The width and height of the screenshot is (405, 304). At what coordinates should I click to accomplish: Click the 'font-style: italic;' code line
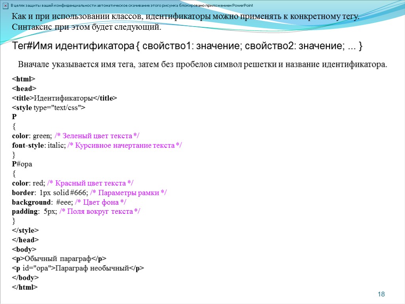point(97,145)
